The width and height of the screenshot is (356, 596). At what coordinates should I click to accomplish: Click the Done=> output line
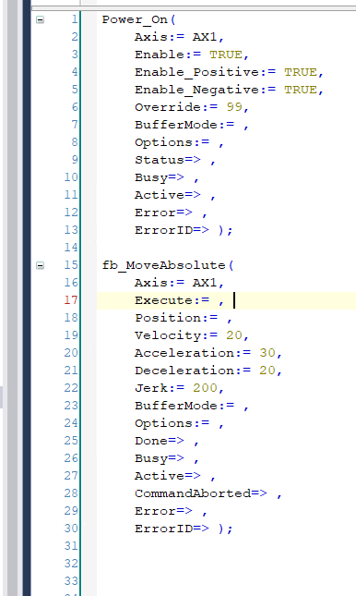pos(167,441)
